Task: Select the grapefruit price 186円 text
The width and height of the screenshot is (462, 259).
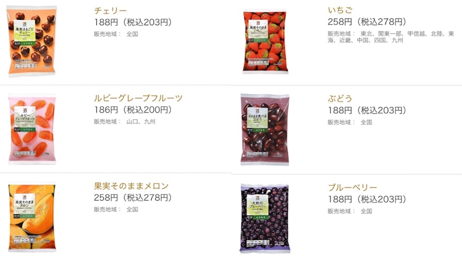Action: [106, 109]
